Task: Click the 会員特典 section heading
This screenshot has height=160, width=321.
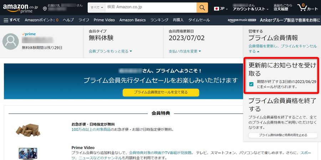Action: 161,113
